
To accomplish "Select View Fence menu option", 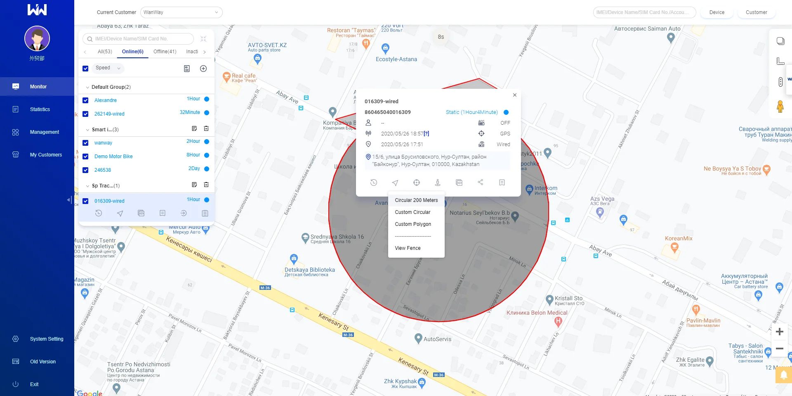I will [416, 248].
